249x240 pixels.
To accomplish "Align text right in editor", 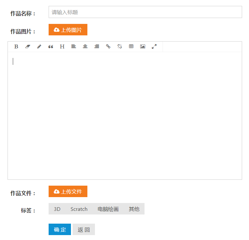I will pyautogui.click(x=97, y=46).
